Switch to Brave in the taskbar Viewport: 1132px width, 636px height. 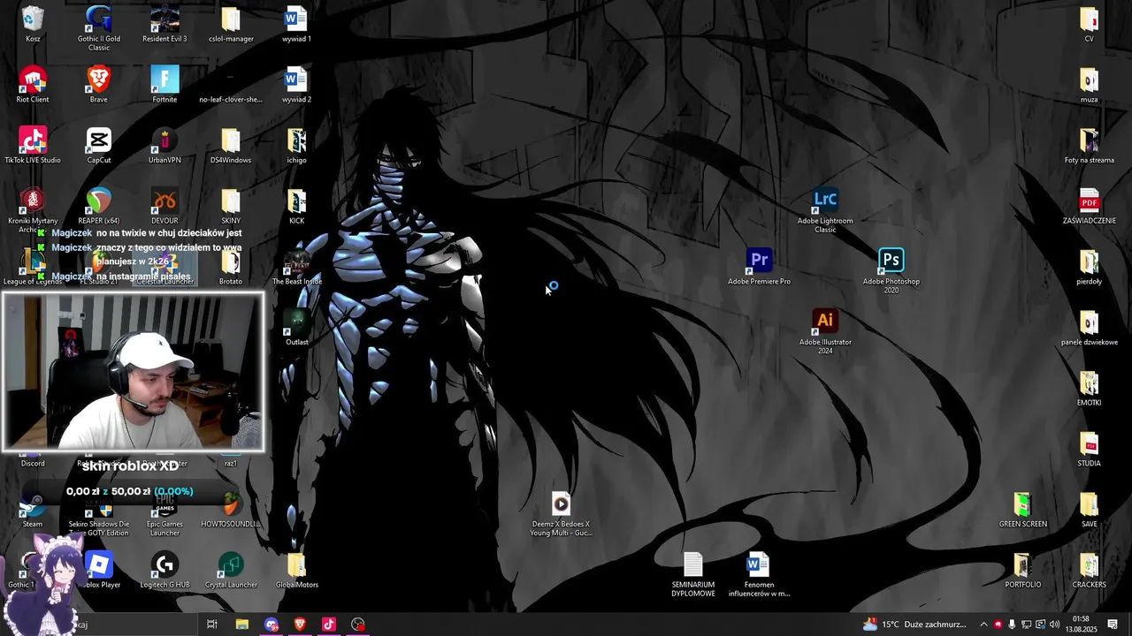coord(300,625)
